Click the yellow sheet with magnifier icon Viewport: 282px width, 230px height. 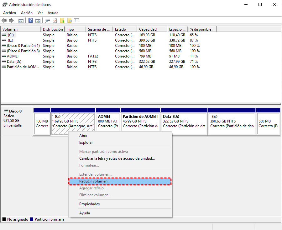pos(70,21)
